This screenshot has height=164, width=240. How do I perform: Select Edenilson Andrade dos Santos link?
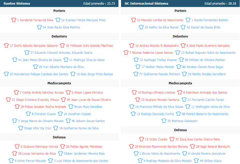(x=205, y=92)
